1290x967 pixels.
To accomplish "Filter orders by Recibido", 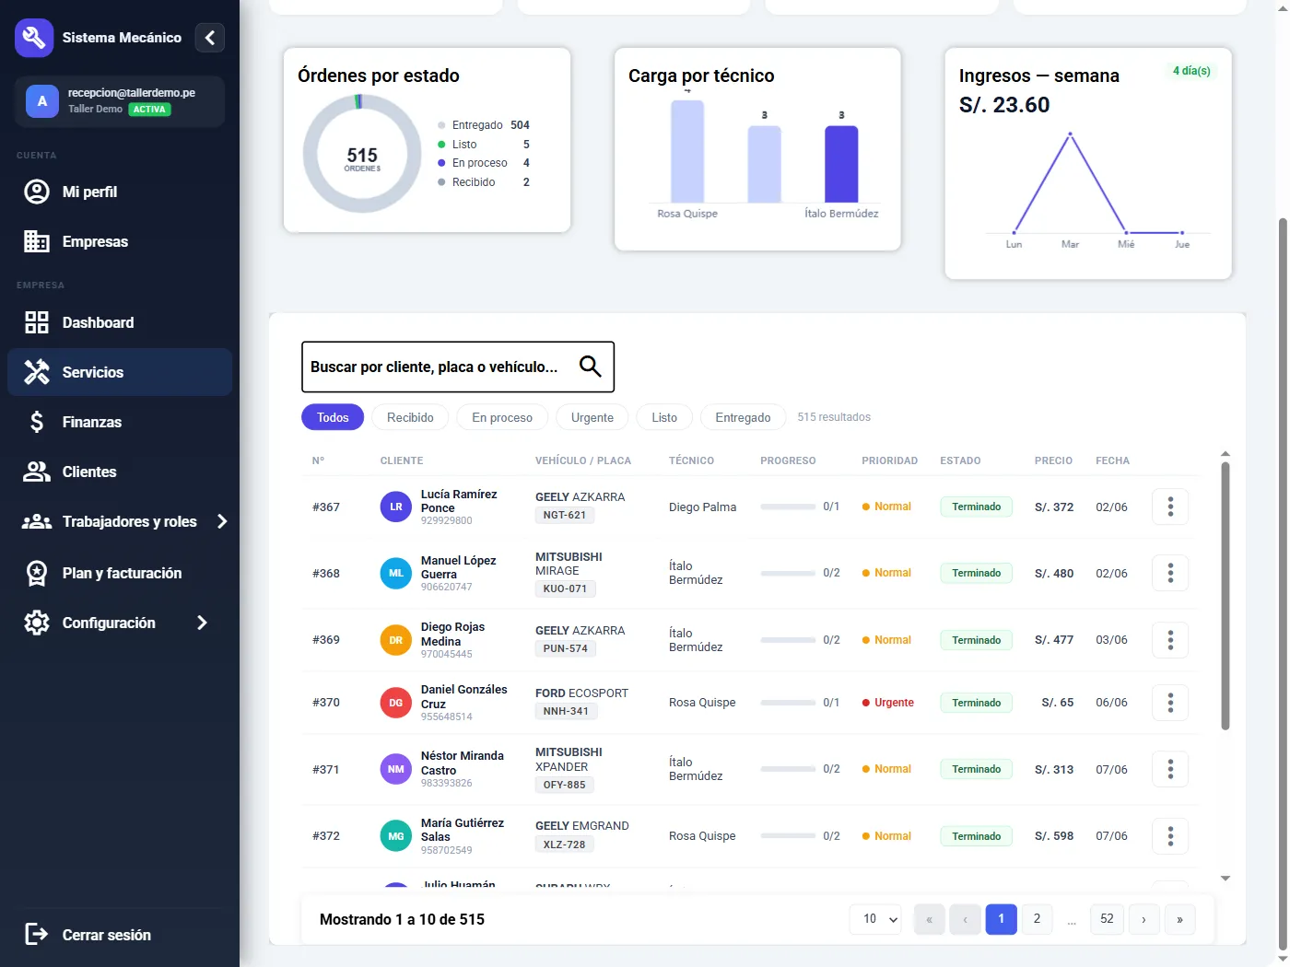I will (410, 417).
